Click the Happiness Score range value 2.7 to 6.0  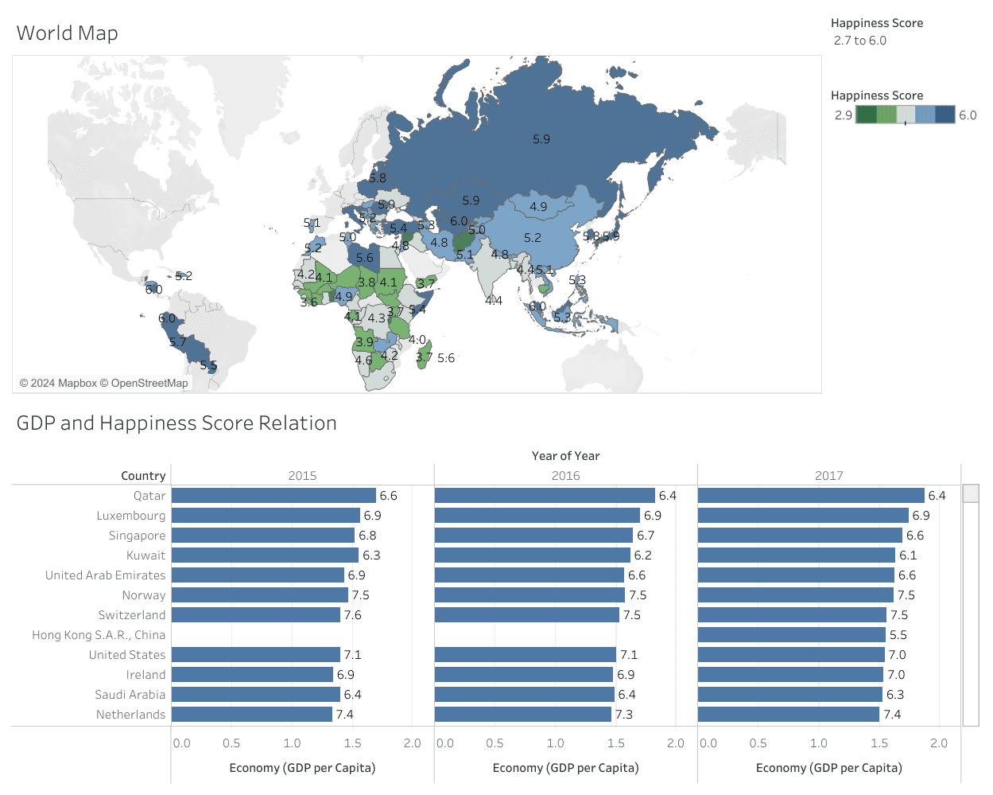coord(859,41)
